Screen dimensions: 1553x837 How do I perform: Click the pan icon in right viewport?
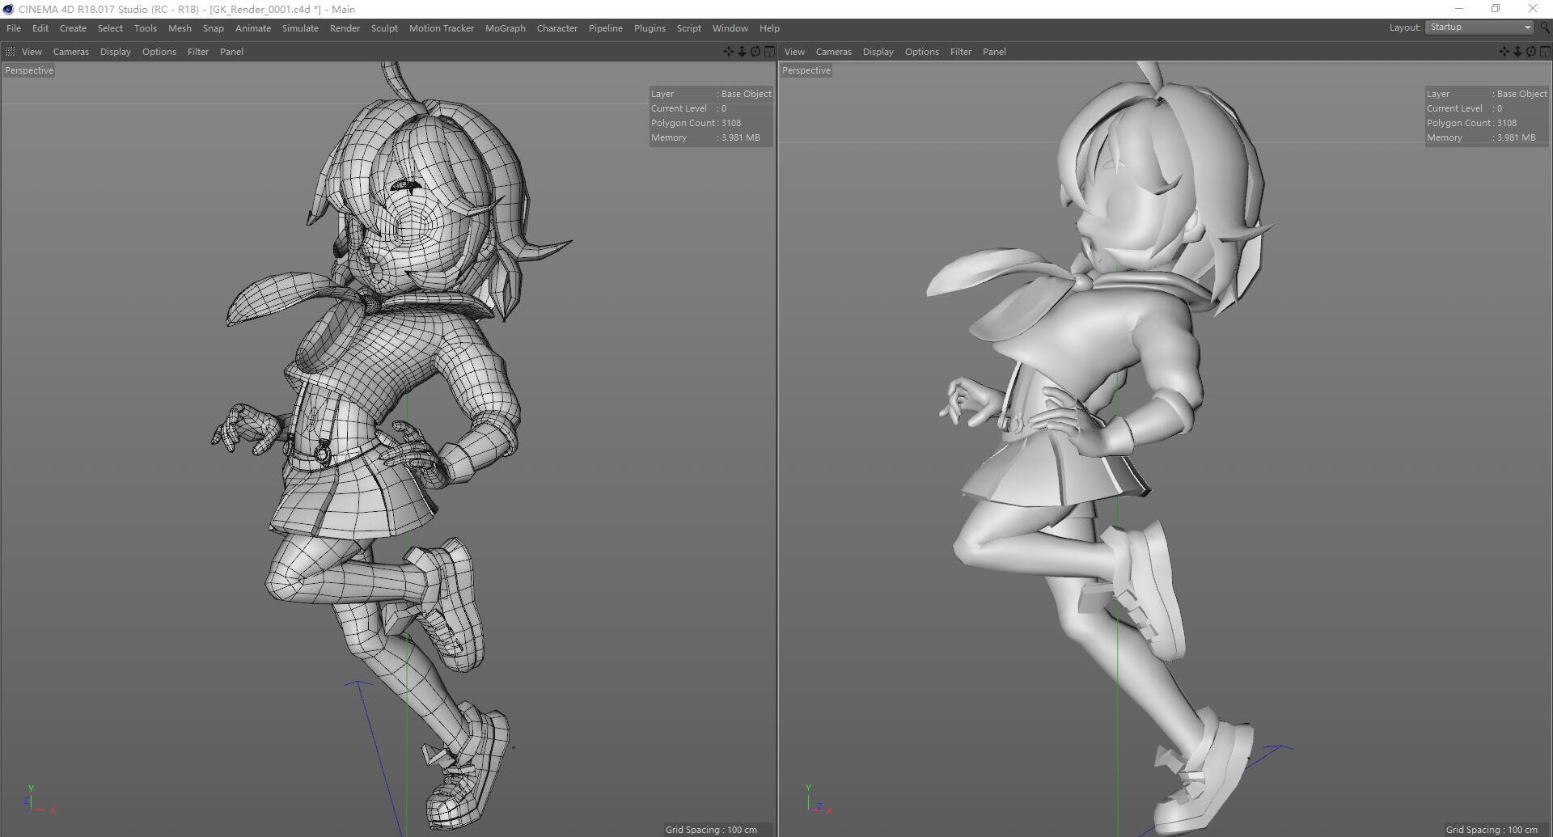pos(1504,52)
